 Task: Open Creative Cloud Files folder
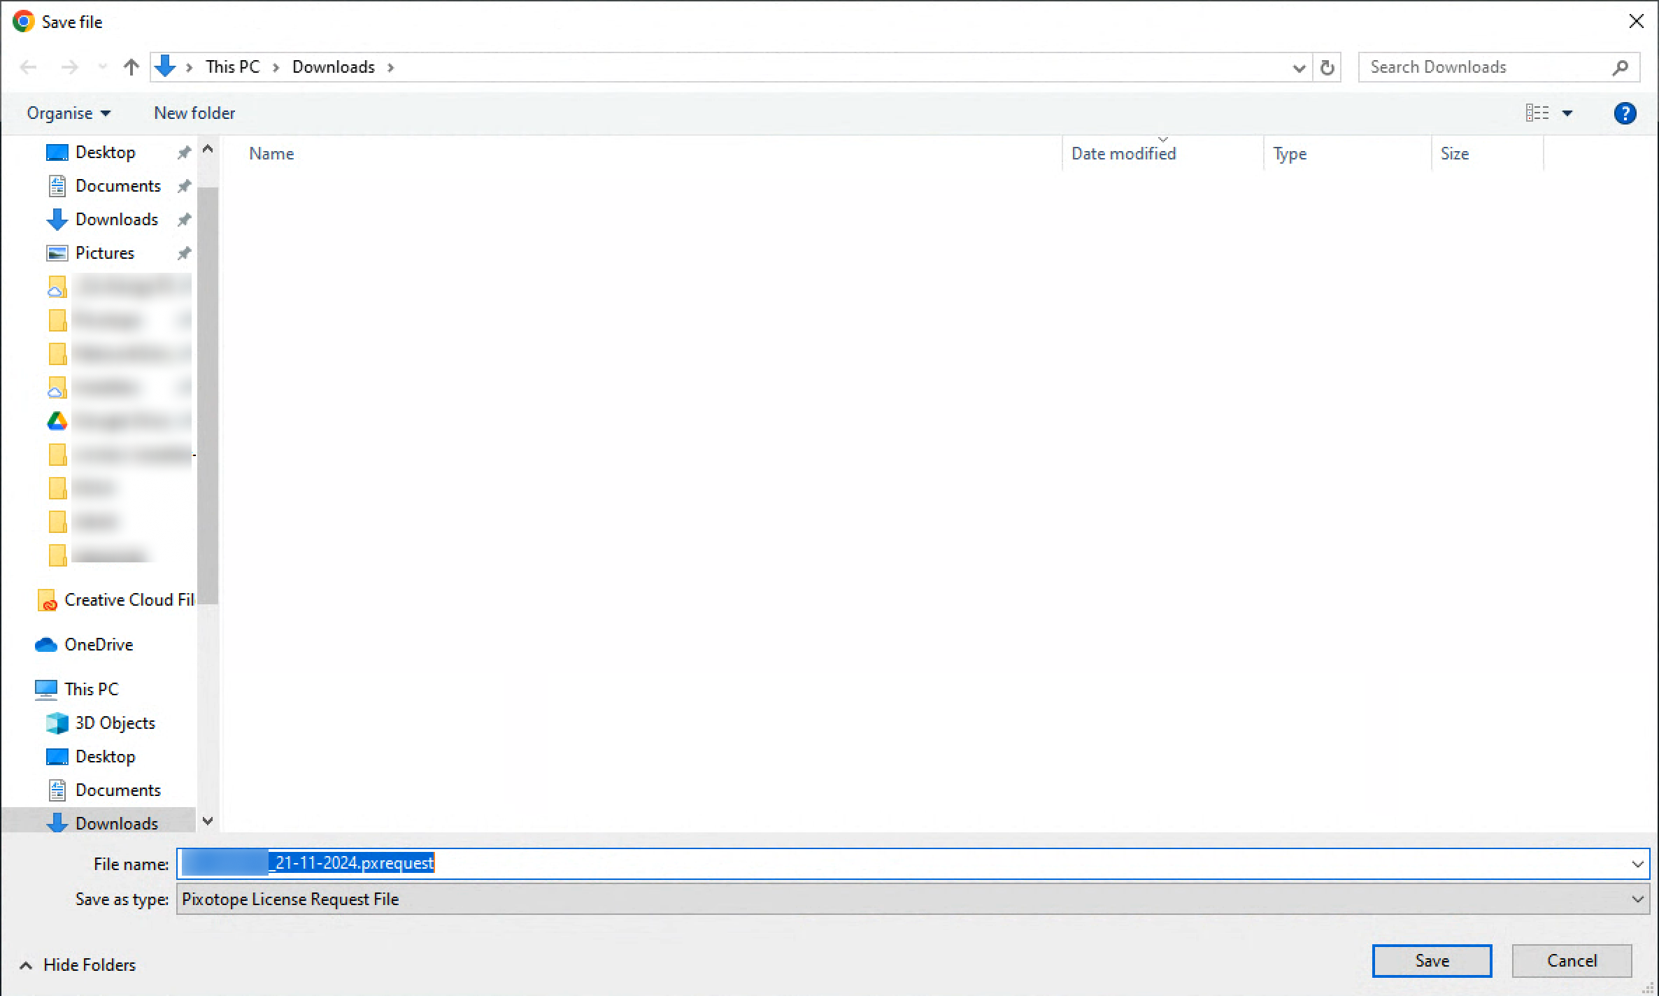[x=128, y=600]
